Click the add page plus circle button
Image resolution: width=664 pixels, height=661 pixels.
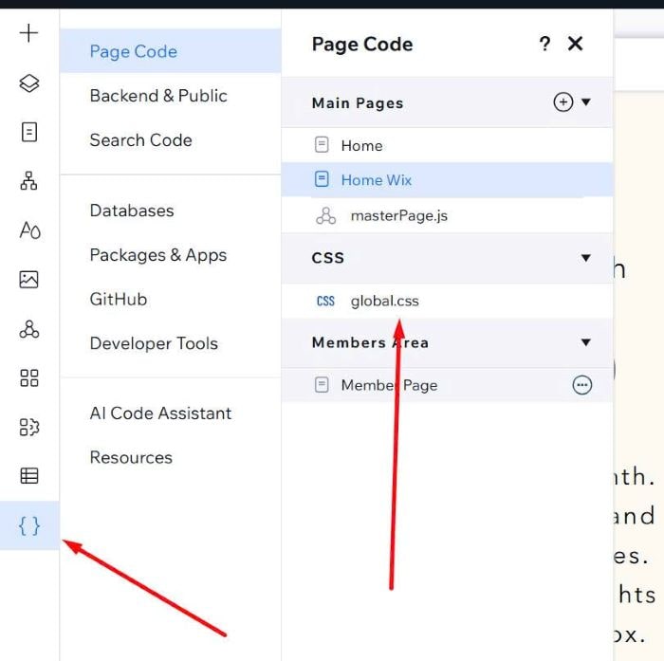[x=563, y=102]
